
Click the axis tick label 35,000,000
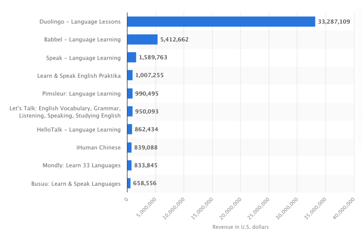(315, 208)
